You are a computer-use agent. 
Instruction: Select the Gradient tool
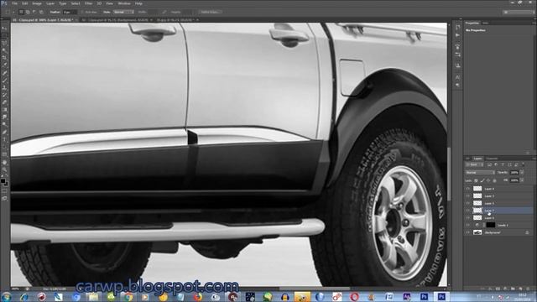pyautogui.click(x=4, y=110)
